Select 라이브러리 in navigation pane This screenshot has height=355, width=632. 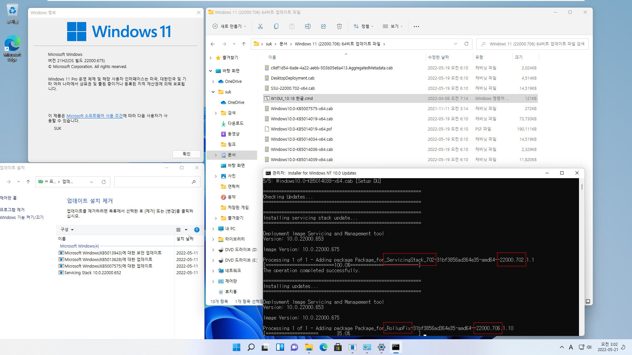235,239
